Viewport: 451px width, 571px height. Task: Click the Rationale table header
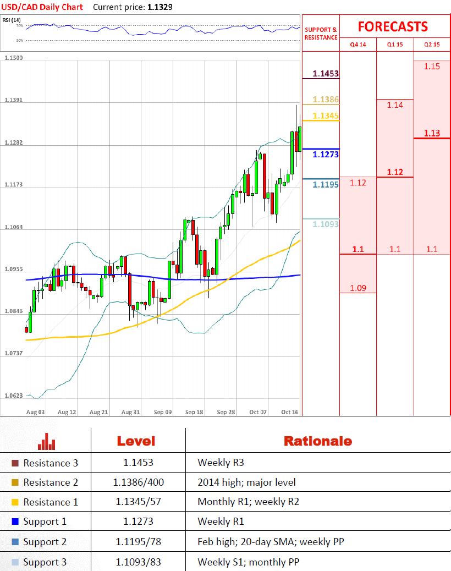point(318,441)
